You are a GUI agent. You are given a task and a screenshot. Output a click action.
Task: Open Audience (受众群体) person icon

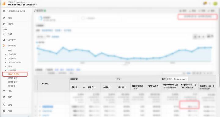4,40
